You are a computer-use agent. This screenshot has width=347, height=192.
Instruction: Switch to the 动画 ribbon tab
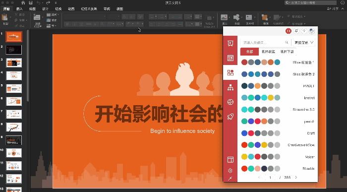[x=71, y=9]
